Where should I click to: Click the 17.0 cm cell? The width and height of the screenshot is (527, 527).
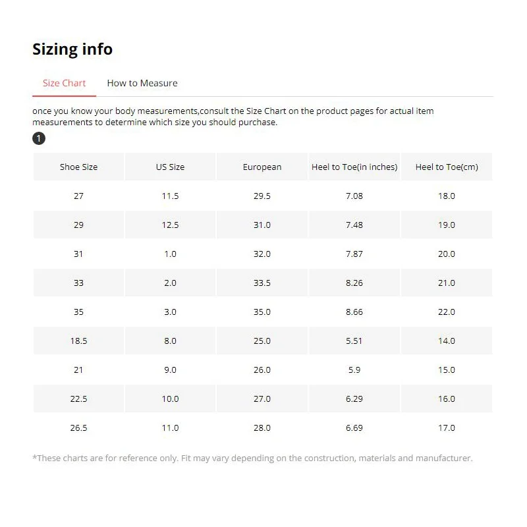[x=447, y=428]
